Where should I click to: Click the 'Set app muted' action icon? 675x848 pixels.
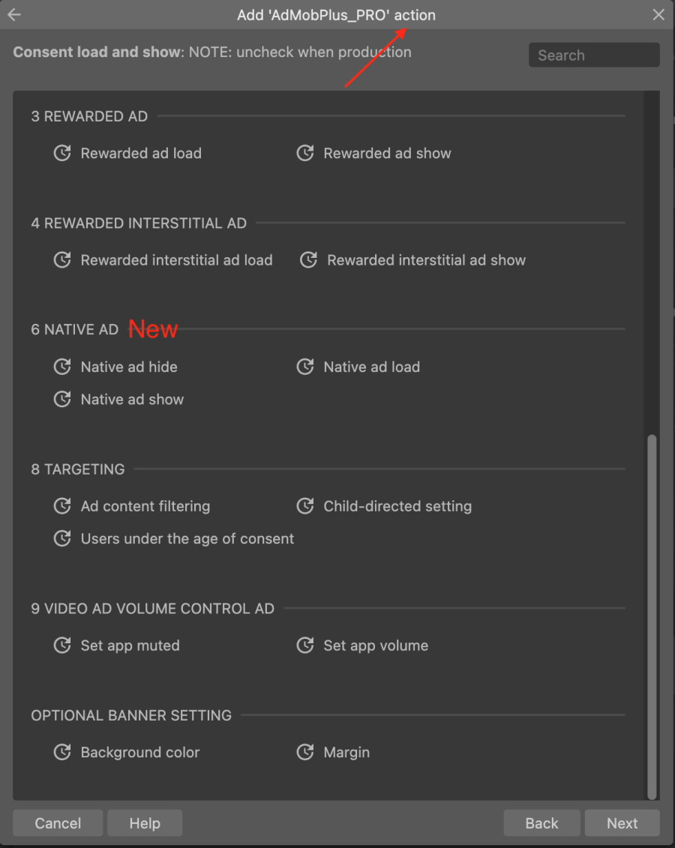coord(62,646)
